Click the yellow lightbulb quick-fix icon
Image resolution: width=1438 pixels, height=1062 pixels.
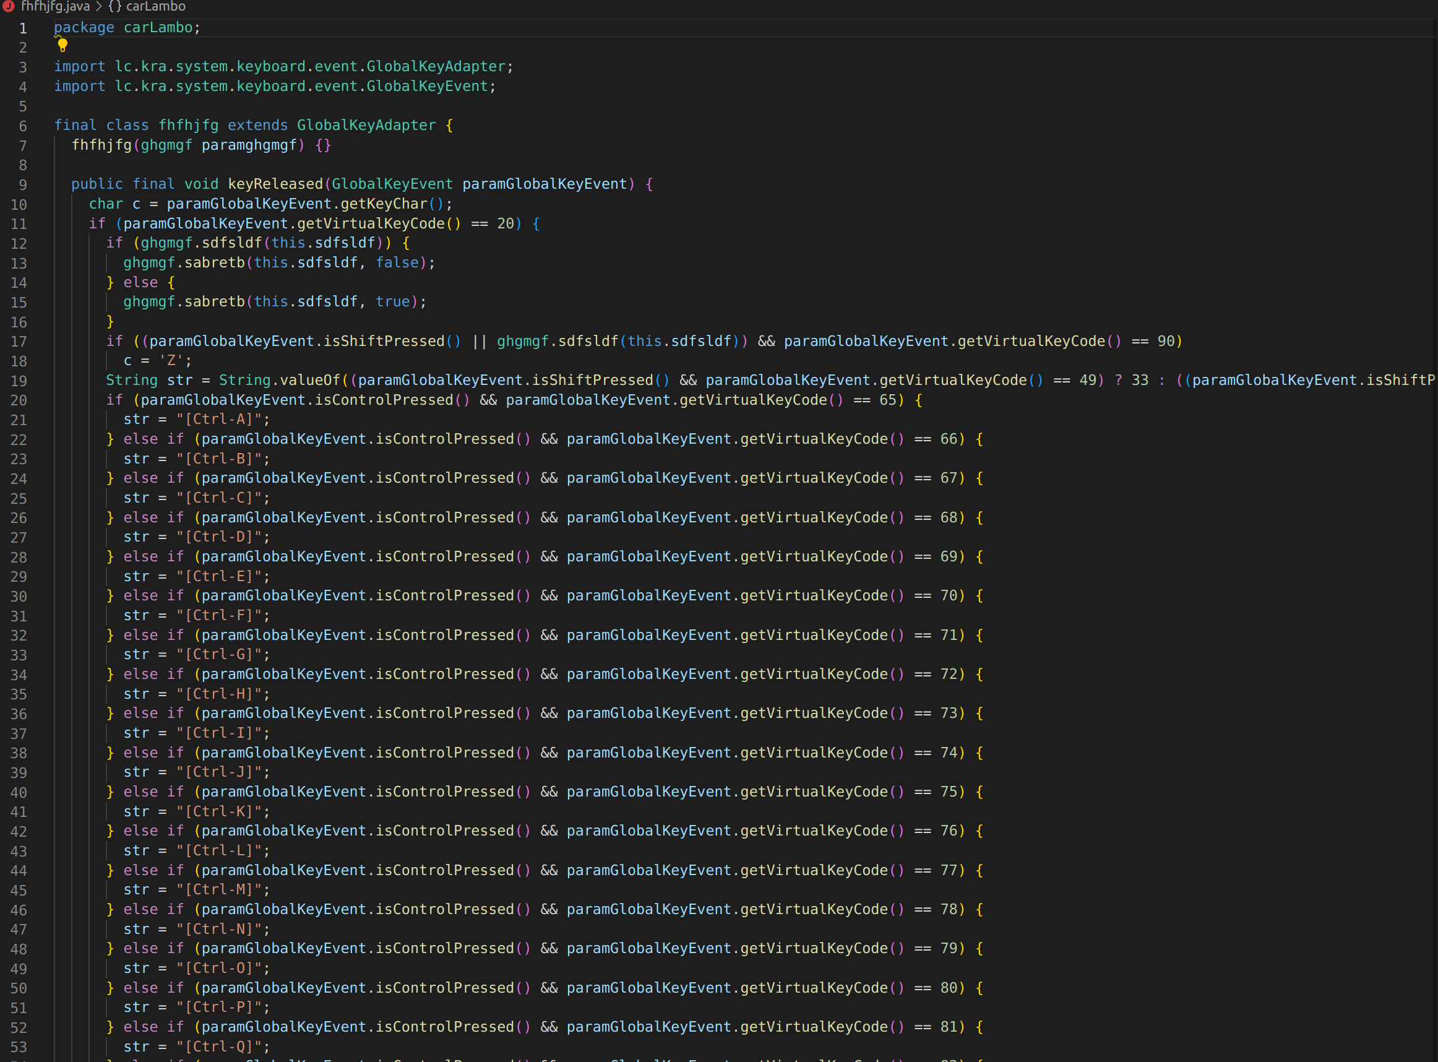pos(62,45)
